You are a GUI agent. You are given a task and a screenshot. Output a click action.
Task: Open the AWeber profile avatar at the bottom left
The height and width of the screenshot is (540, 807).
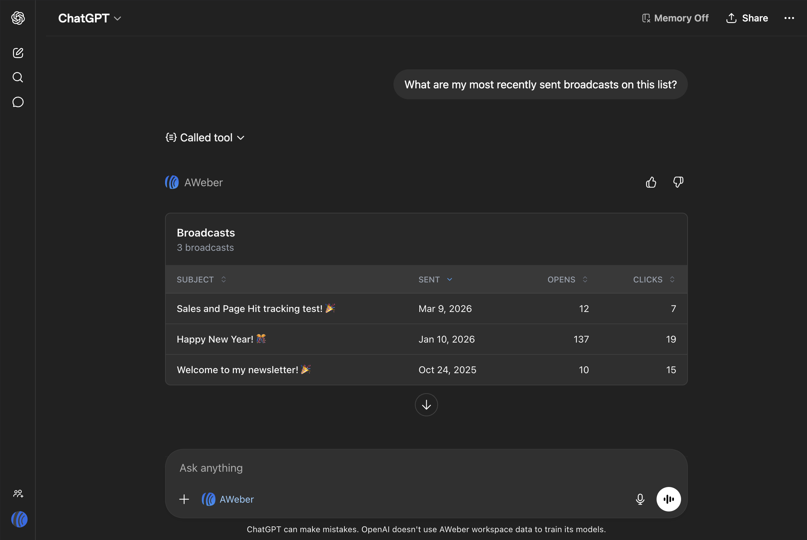point(19,519)
